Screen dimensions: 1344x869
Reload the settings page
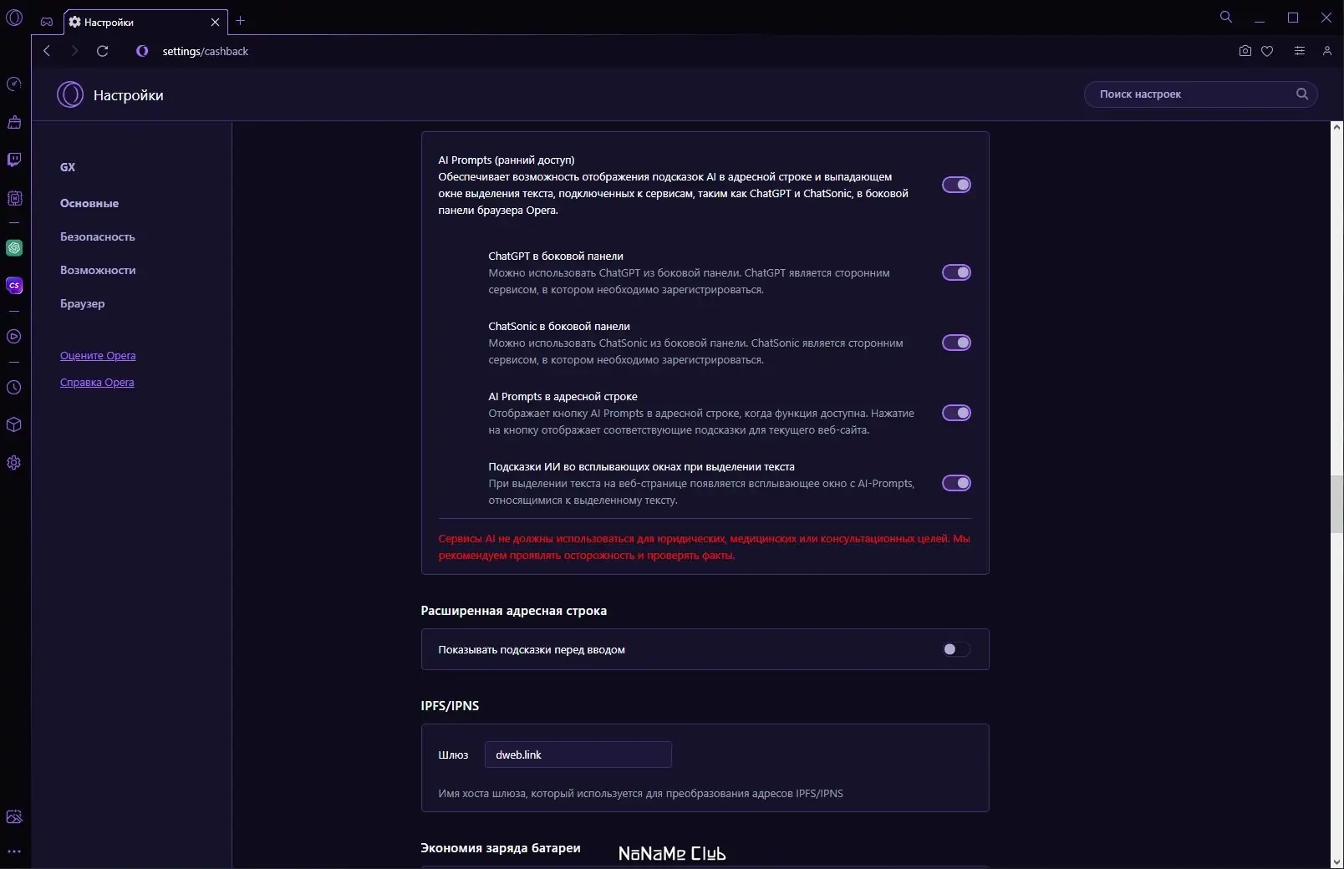click(x=103, y=51)
